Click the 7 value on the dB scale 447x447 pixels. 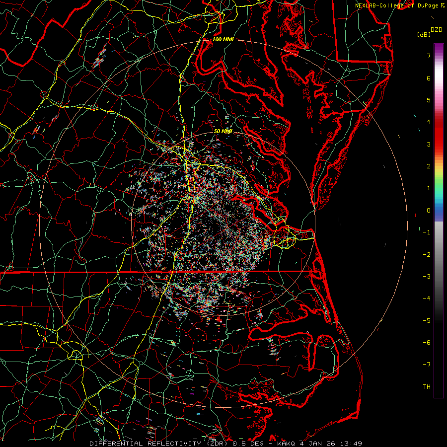429,56
